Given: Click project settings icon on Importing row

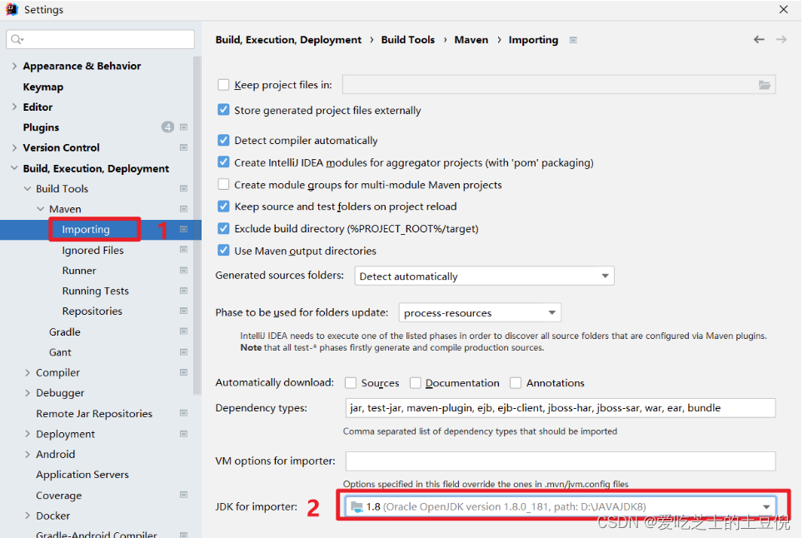Looking at the screenshot, I should [183, 229].
